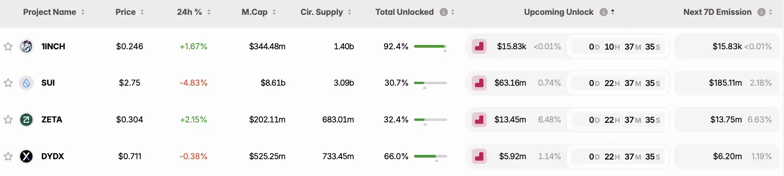Toggle the star next to SUI

pyautogui.click(x=8, y=83)
